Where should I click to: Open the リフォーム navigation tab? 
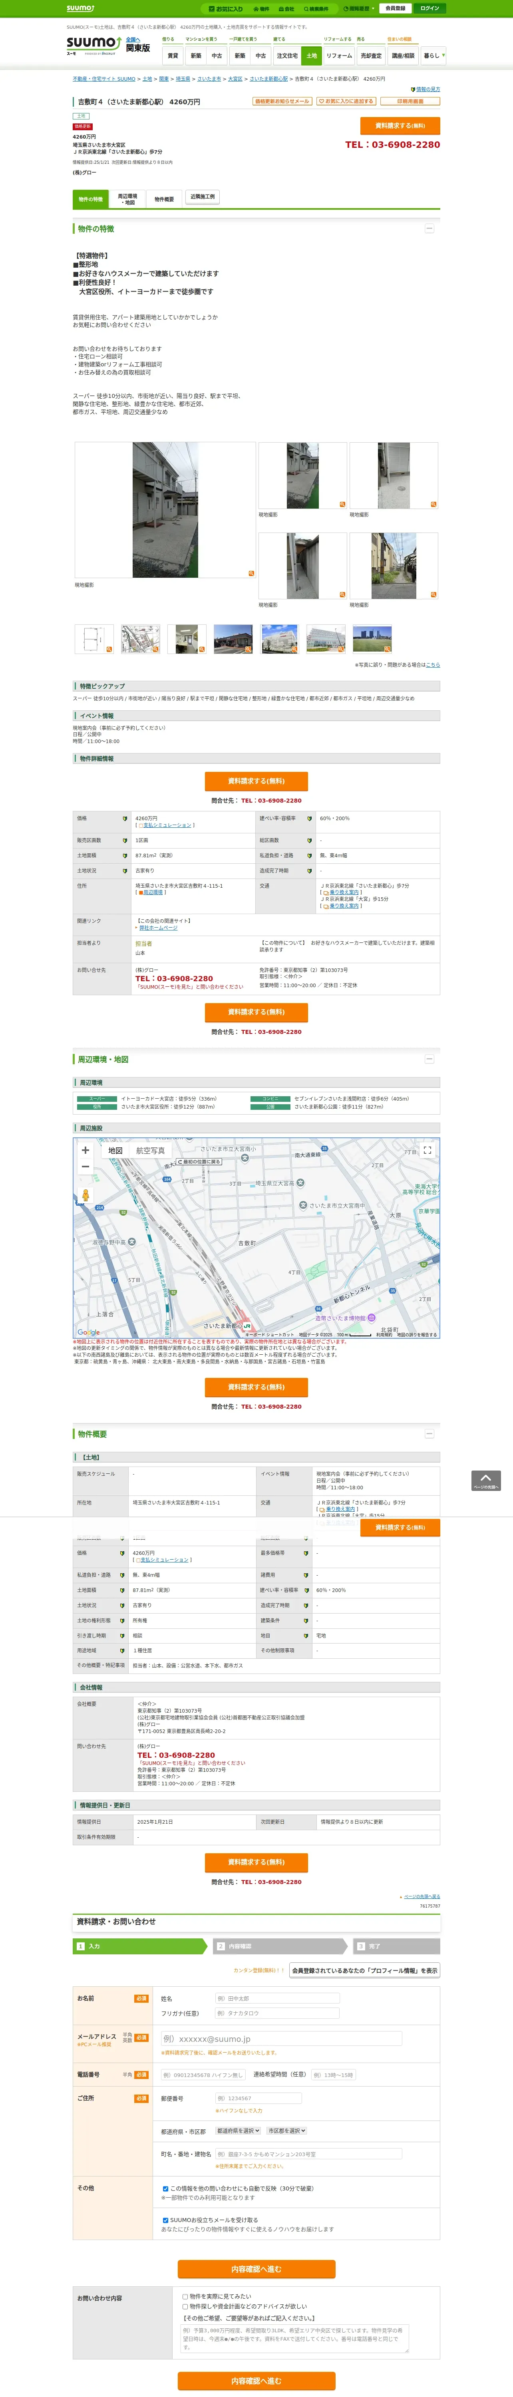coord(339,56)
